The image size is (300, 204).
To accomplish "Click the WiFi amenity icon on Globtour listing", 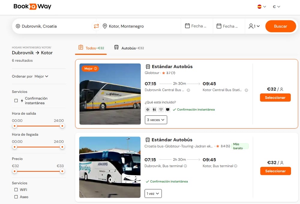I will (161, 110).
